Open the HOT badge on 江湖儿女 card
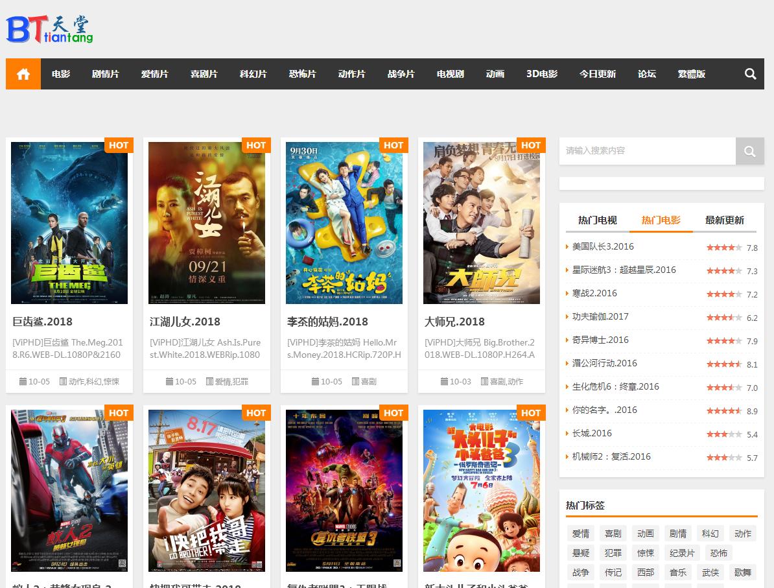This screenshot has height=588, width=774. point(256,145)
